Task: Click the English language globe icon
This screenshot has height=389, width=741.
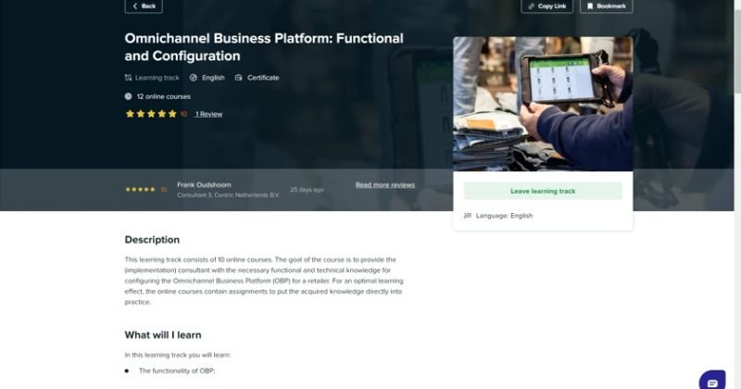Action: click(x=194, y=78)
